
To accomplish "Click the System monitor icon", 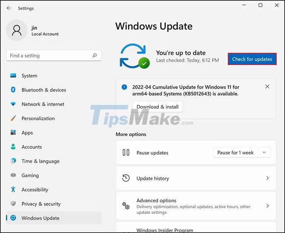I will pos(13,75).
